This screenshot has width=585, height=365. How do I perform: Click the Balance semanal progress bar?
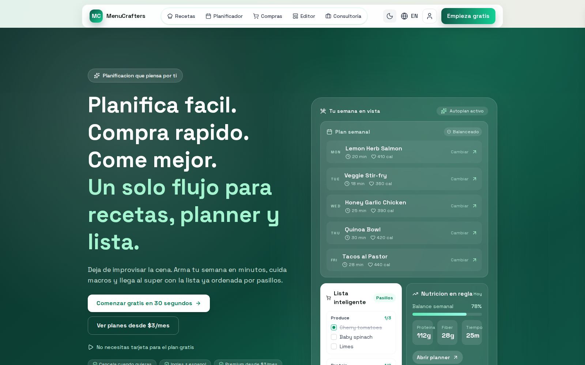click(447, 314)
